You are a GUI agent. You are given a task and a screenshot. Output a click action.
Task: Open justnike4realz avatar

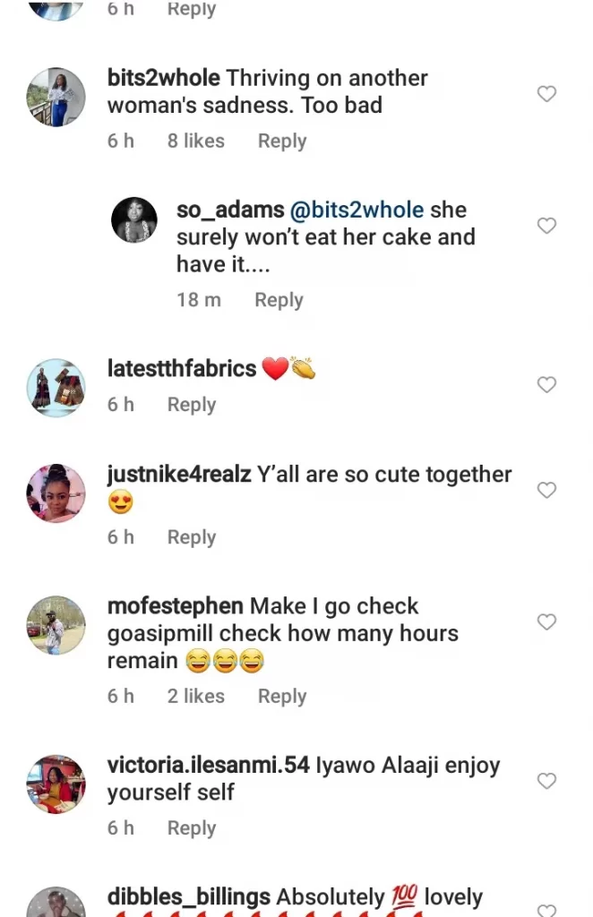56,493
